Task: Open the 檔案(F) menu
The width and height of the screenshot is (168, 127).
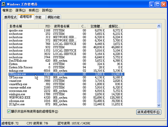Action: (x=7, y=10)
